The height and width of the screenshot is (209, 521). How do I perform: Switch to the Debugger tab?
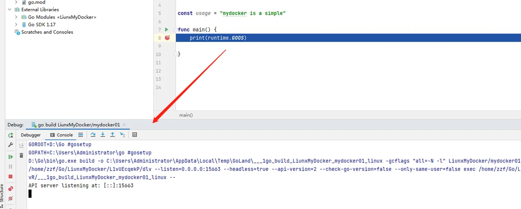coord(31,135)
